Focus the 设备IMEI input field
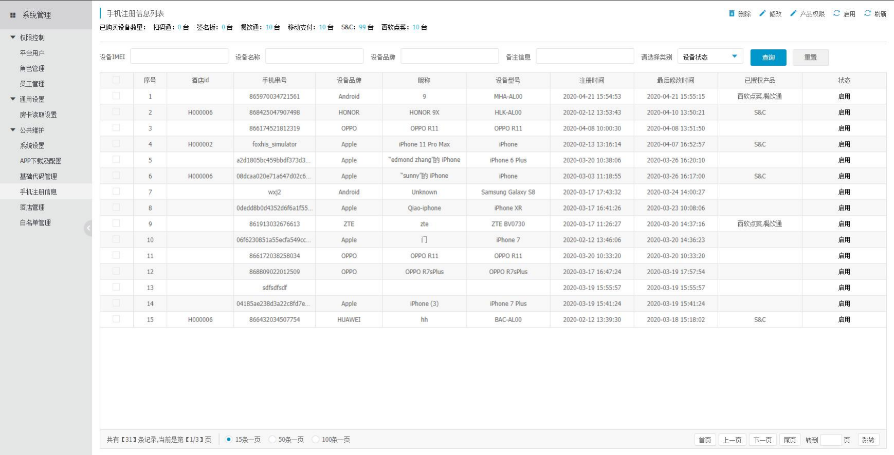 click(179, 56)
